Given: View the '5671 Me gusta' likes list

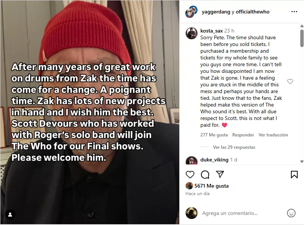Looking at the screenshot, I should coord(211,186).
